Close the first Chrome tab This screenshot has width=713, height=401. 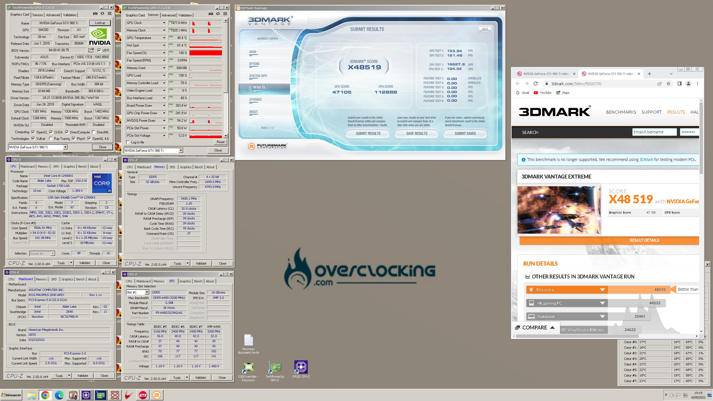pos(574,74)
